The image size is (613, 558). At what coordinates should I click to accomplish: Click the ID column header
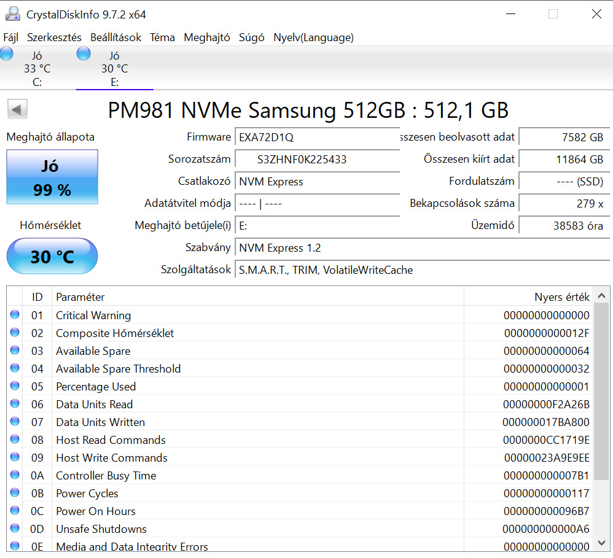coord(37,297)
